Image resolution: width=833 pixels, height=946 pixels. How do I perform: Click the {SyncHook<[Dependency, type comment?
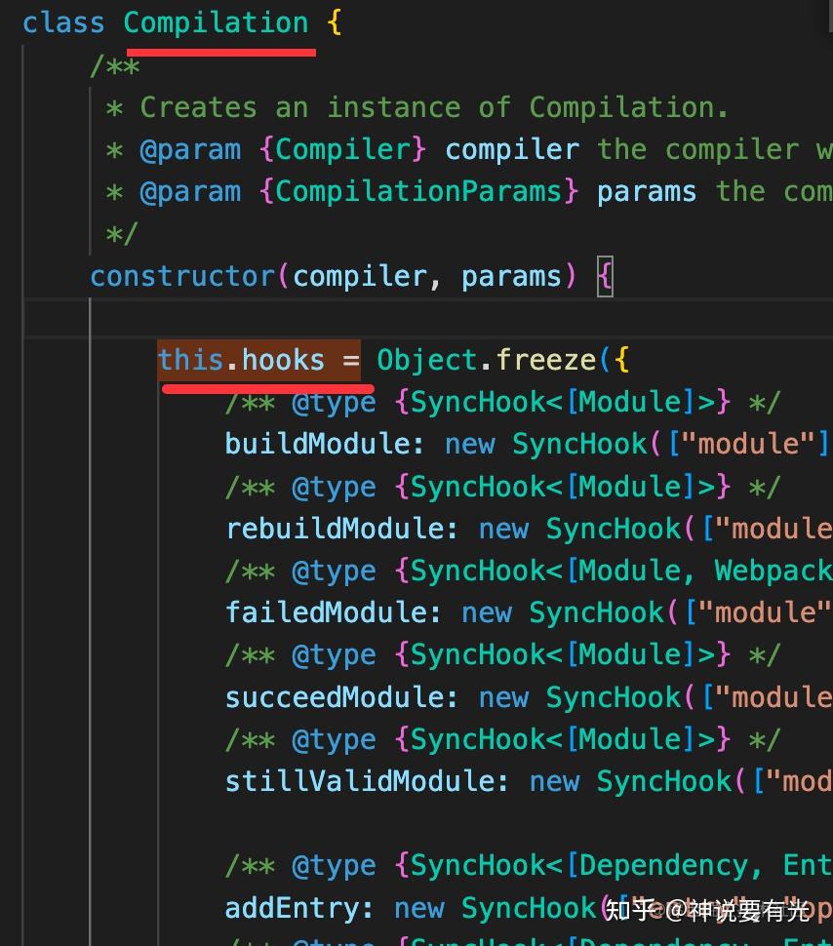tap(578, 866)
